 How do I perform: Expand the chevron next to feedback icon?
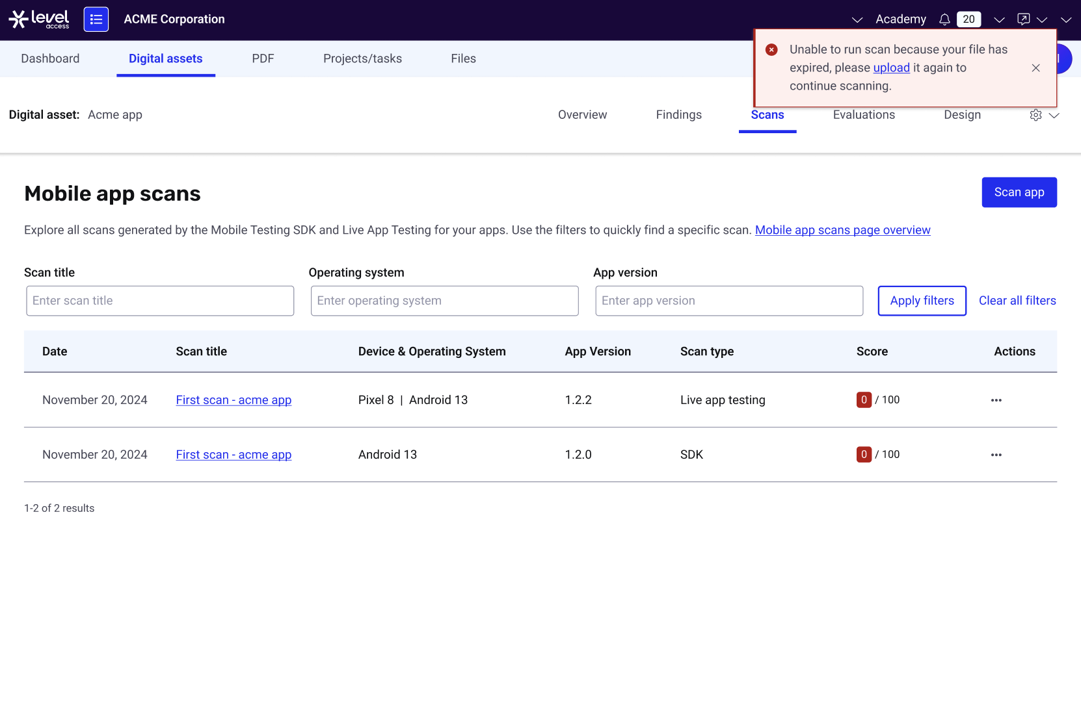point(1042,20)
